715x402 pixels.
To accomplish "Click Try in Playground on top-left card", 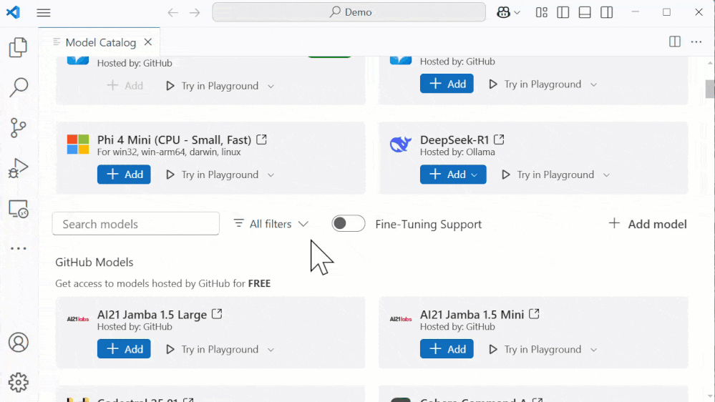I will click(213, 86).
